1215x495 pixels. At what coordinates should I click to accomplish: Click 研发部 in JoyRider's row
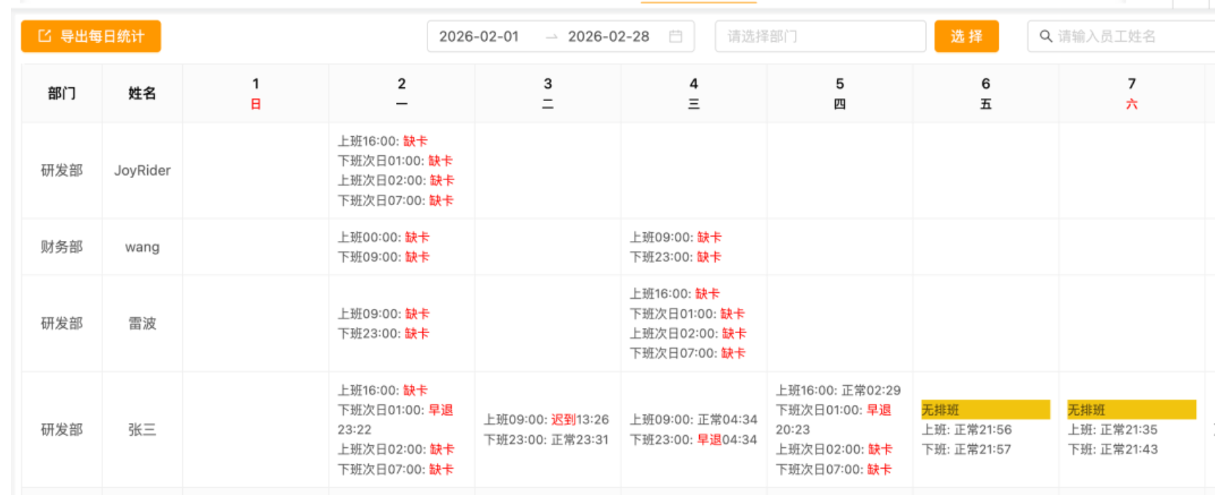coord(61,170)
